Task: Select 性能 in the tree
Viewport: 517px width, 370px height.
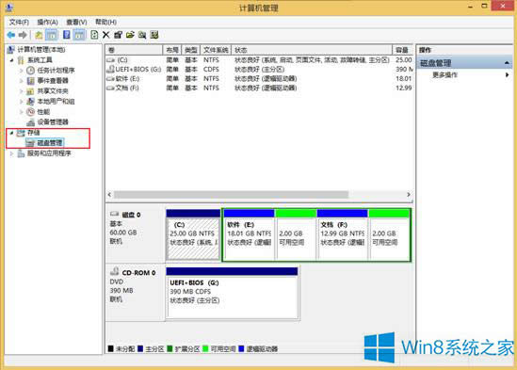Action: [43, 111]
